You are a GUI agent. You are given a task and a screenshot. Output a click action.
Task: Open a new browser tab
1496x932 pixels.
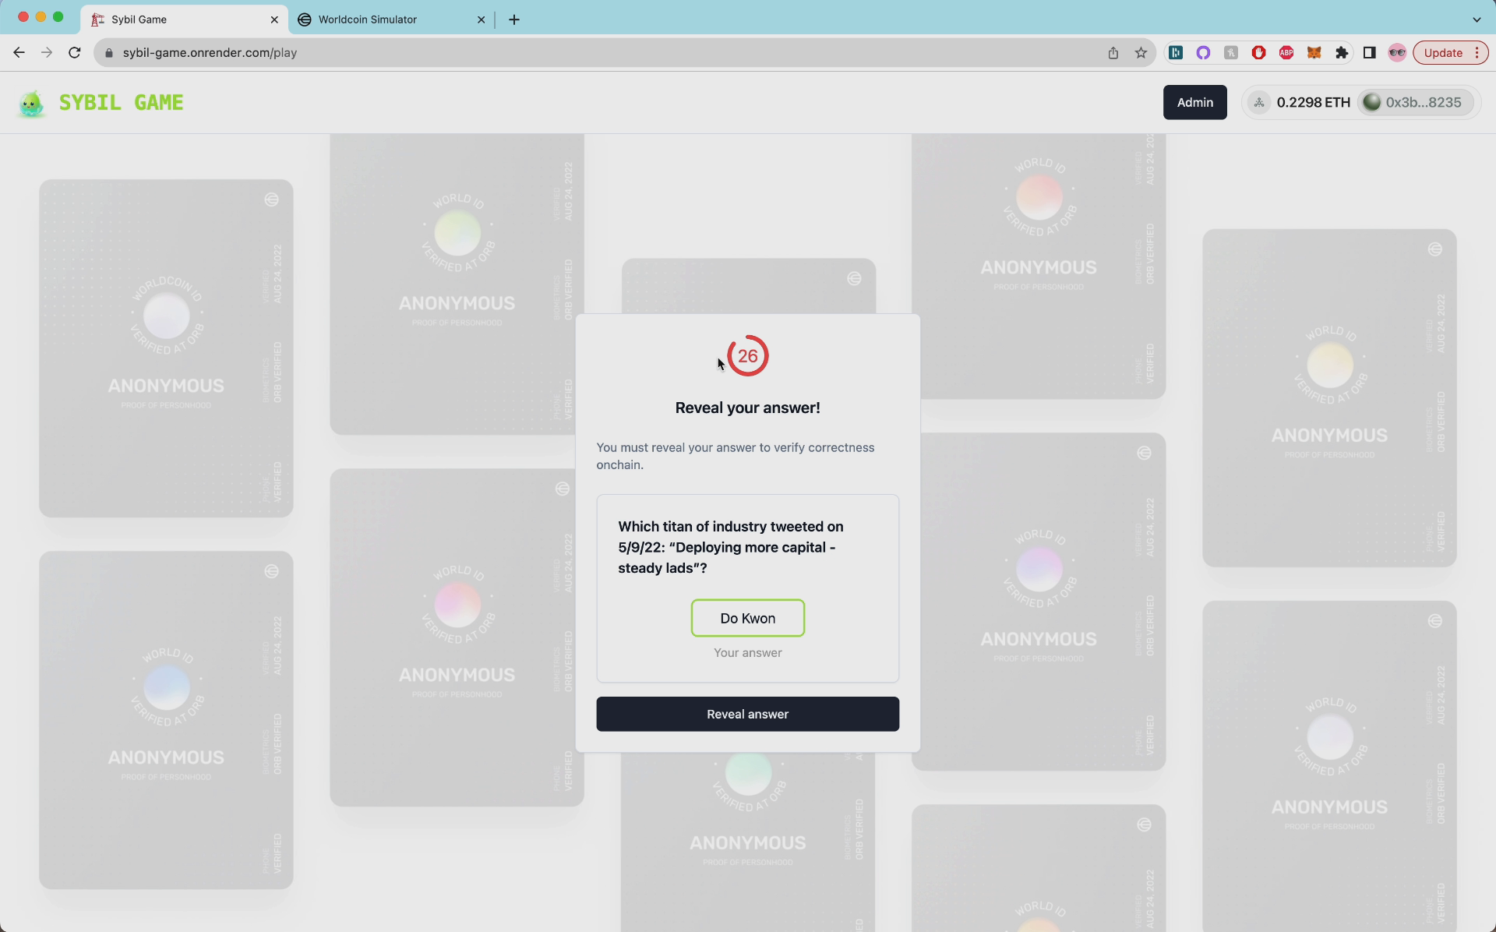click(x=514, y=19)
